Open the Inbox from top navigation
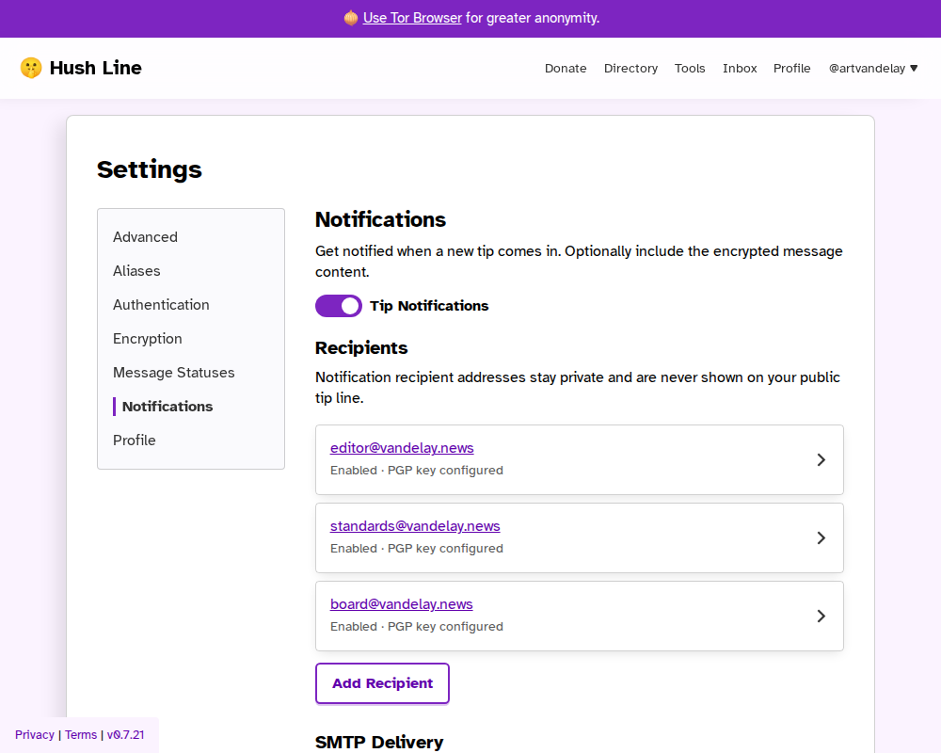Screen dimensions: 941x753 [740, 69]
